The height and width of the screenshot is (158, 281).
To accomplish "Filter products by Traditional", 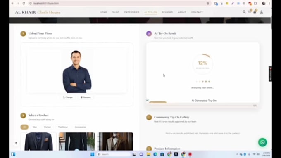I will tap(63, 127).
